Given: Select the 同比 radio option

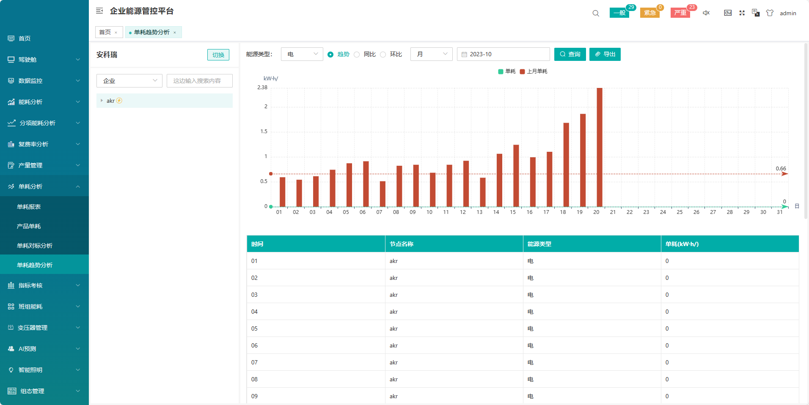Looking at the screenshot, I should pyautogui.click(x=357, y=55).
